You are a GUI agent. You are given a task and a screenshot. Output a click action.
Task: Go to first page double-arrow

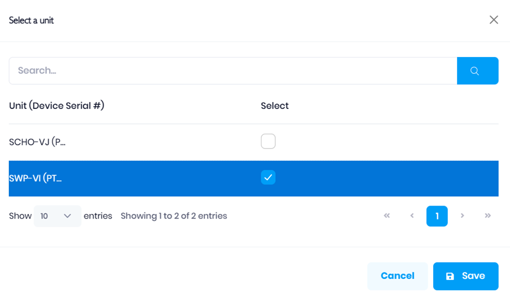387,215
